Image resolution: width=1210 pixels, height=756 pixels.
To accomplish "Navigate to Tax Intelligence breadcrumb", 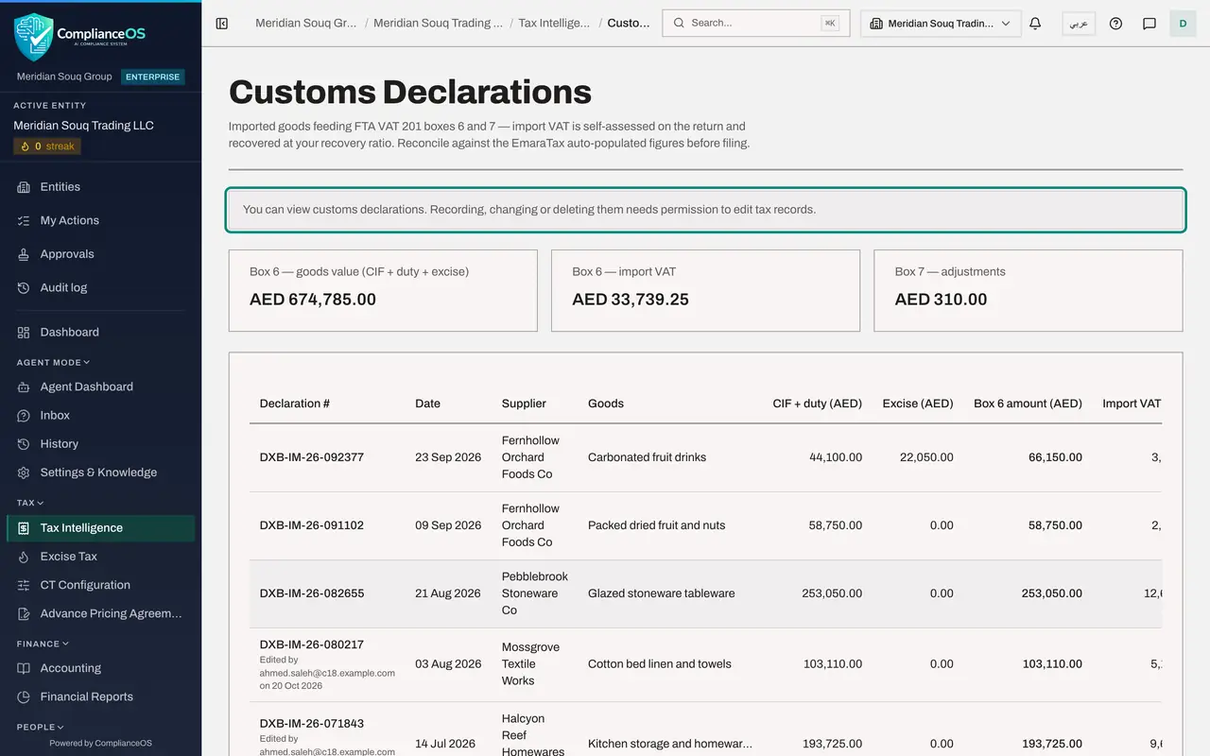I will click(554, 23).
